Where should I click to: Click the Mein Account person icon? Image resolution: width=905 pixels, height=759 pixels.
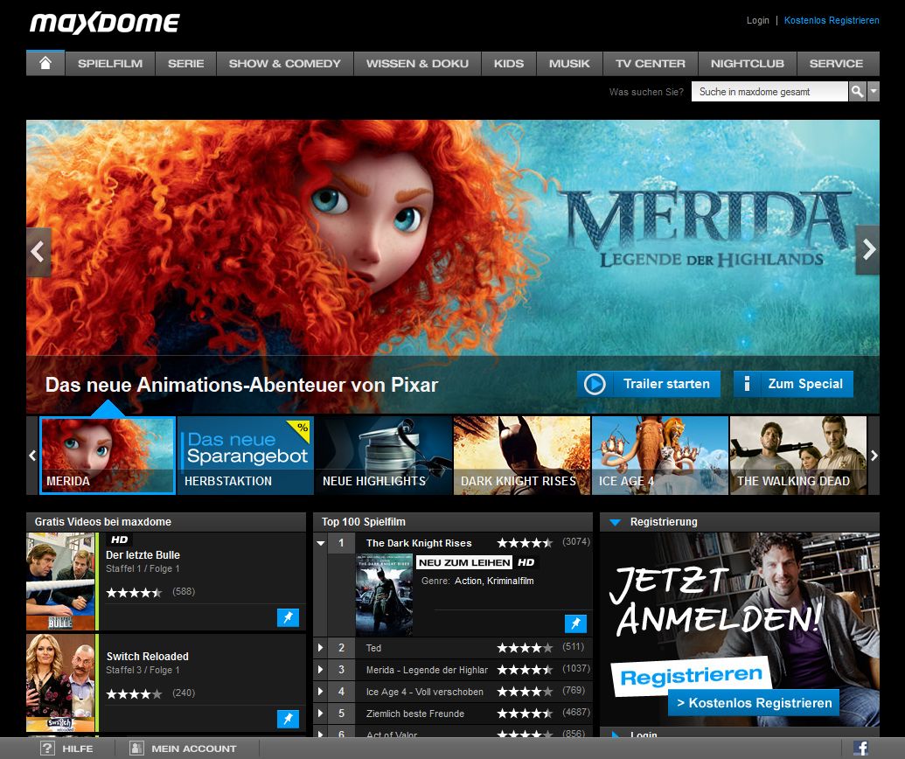pyautogui.click(x=136, y=748)
